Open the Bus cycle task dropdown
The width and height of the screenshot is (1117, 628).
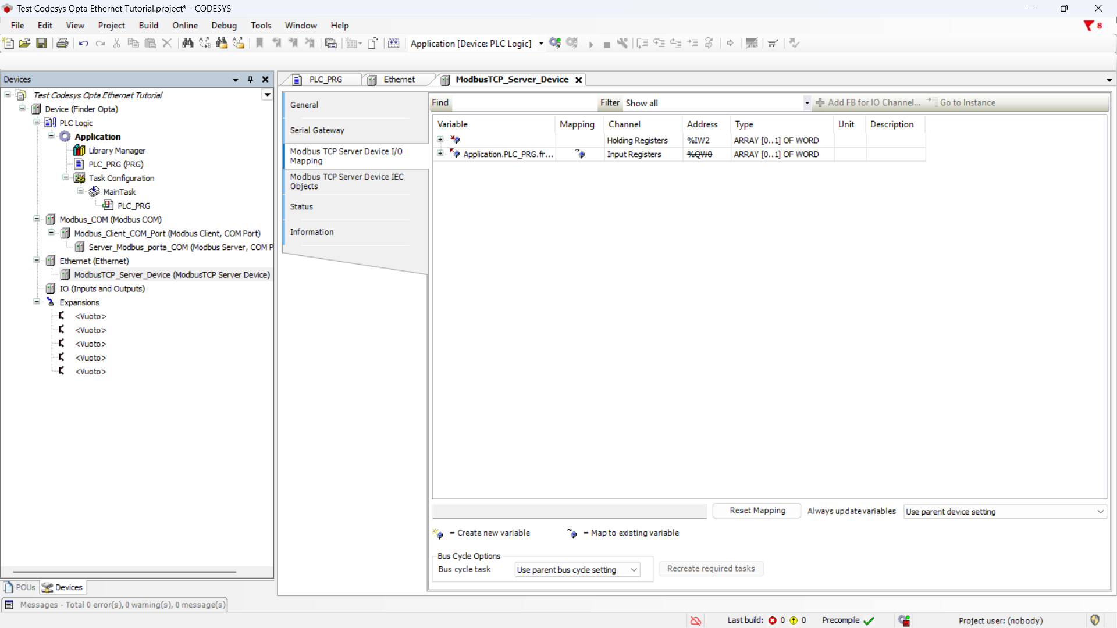577,570
